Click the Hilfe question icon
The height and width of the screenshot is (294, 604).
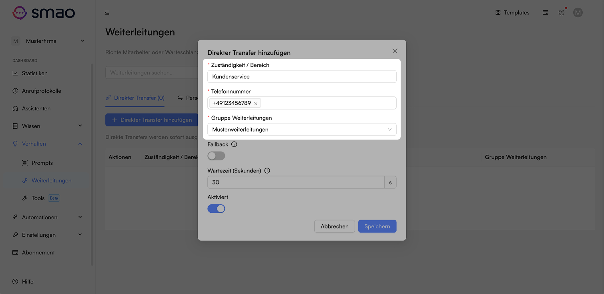click(x=15, y=282)
